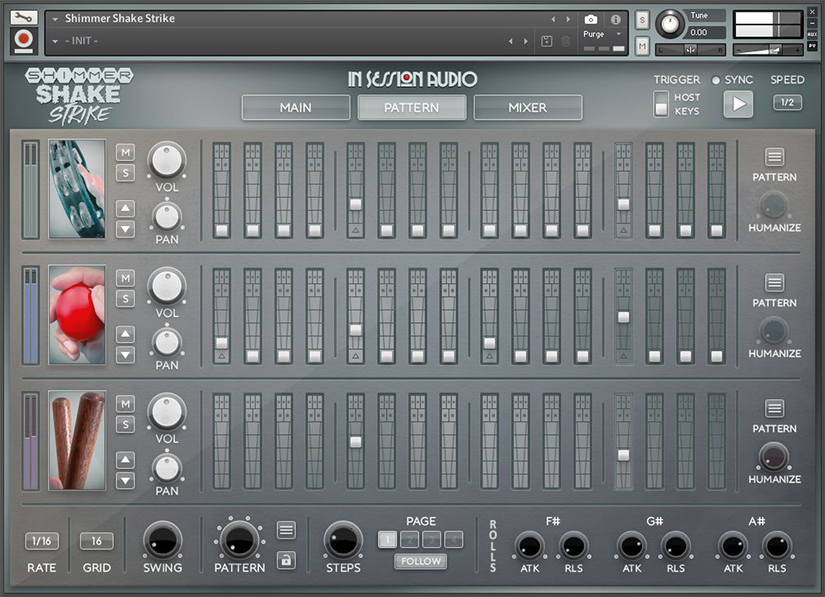This screenshot has height=597, width=825.
Task: Switch to the MIXER tab
Action: [528, 107]
